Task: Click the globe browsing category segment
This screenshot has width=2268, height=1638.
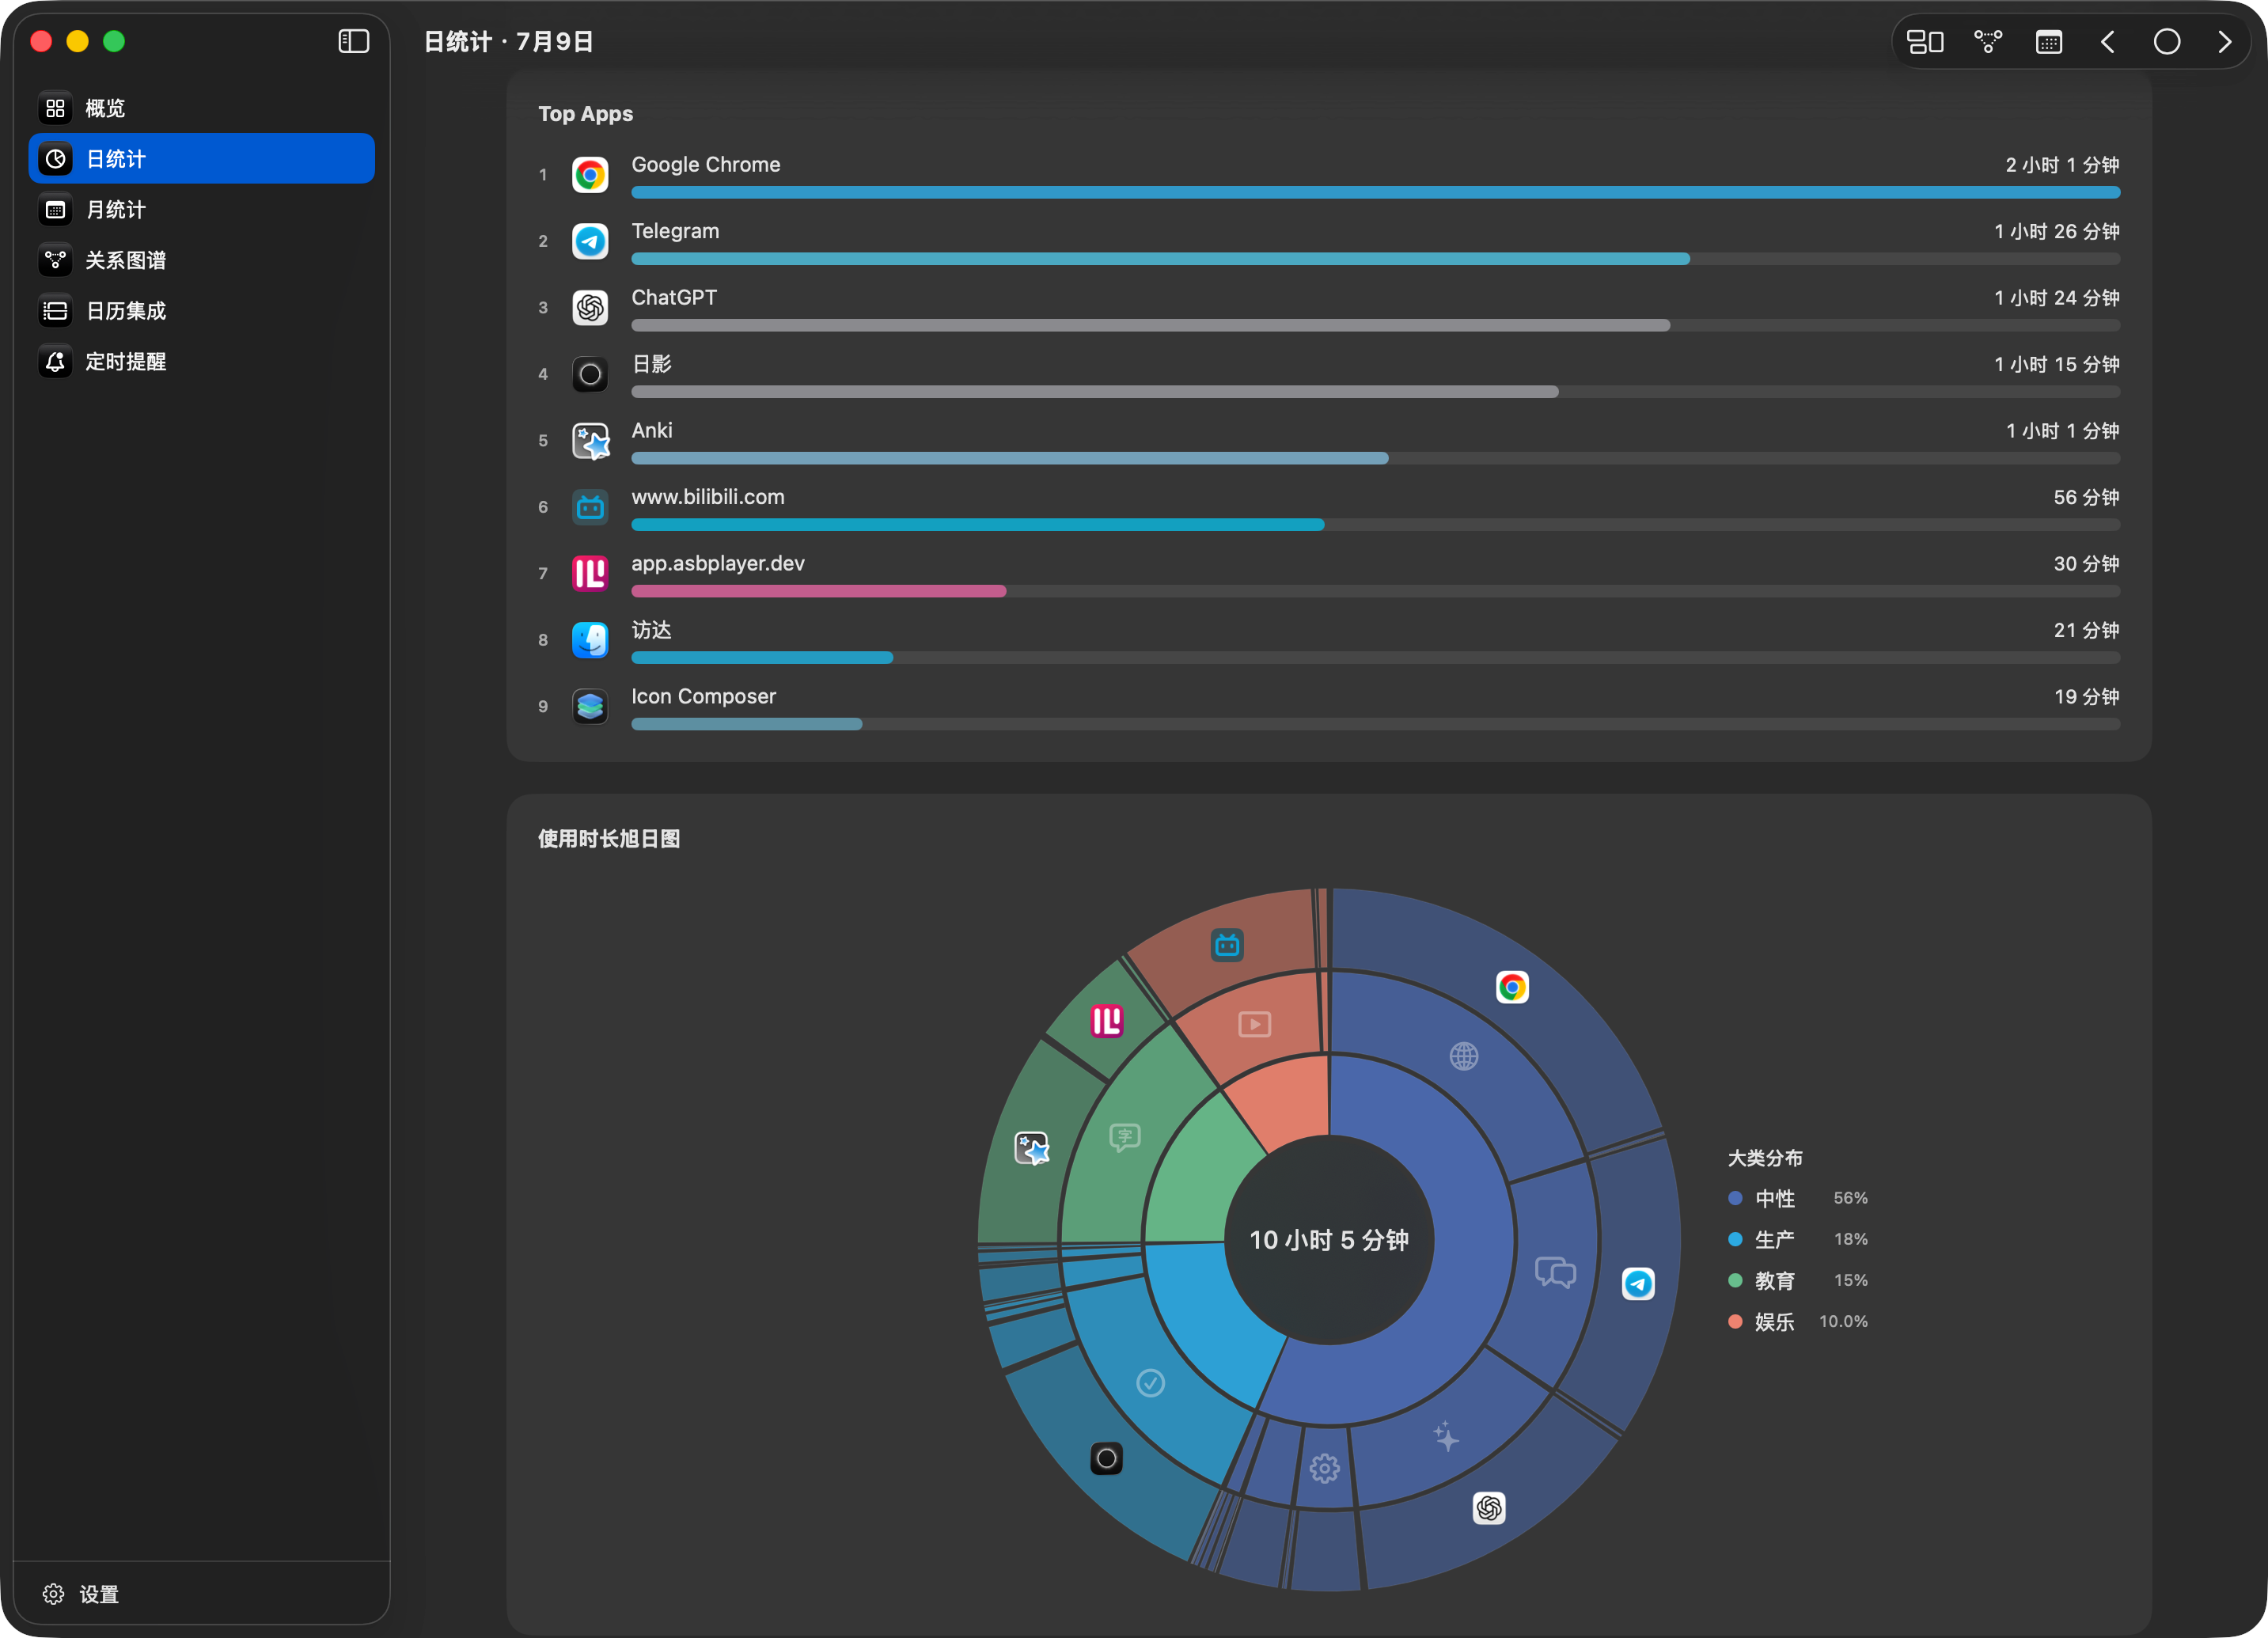Action: click(x=1464, y=1056)
